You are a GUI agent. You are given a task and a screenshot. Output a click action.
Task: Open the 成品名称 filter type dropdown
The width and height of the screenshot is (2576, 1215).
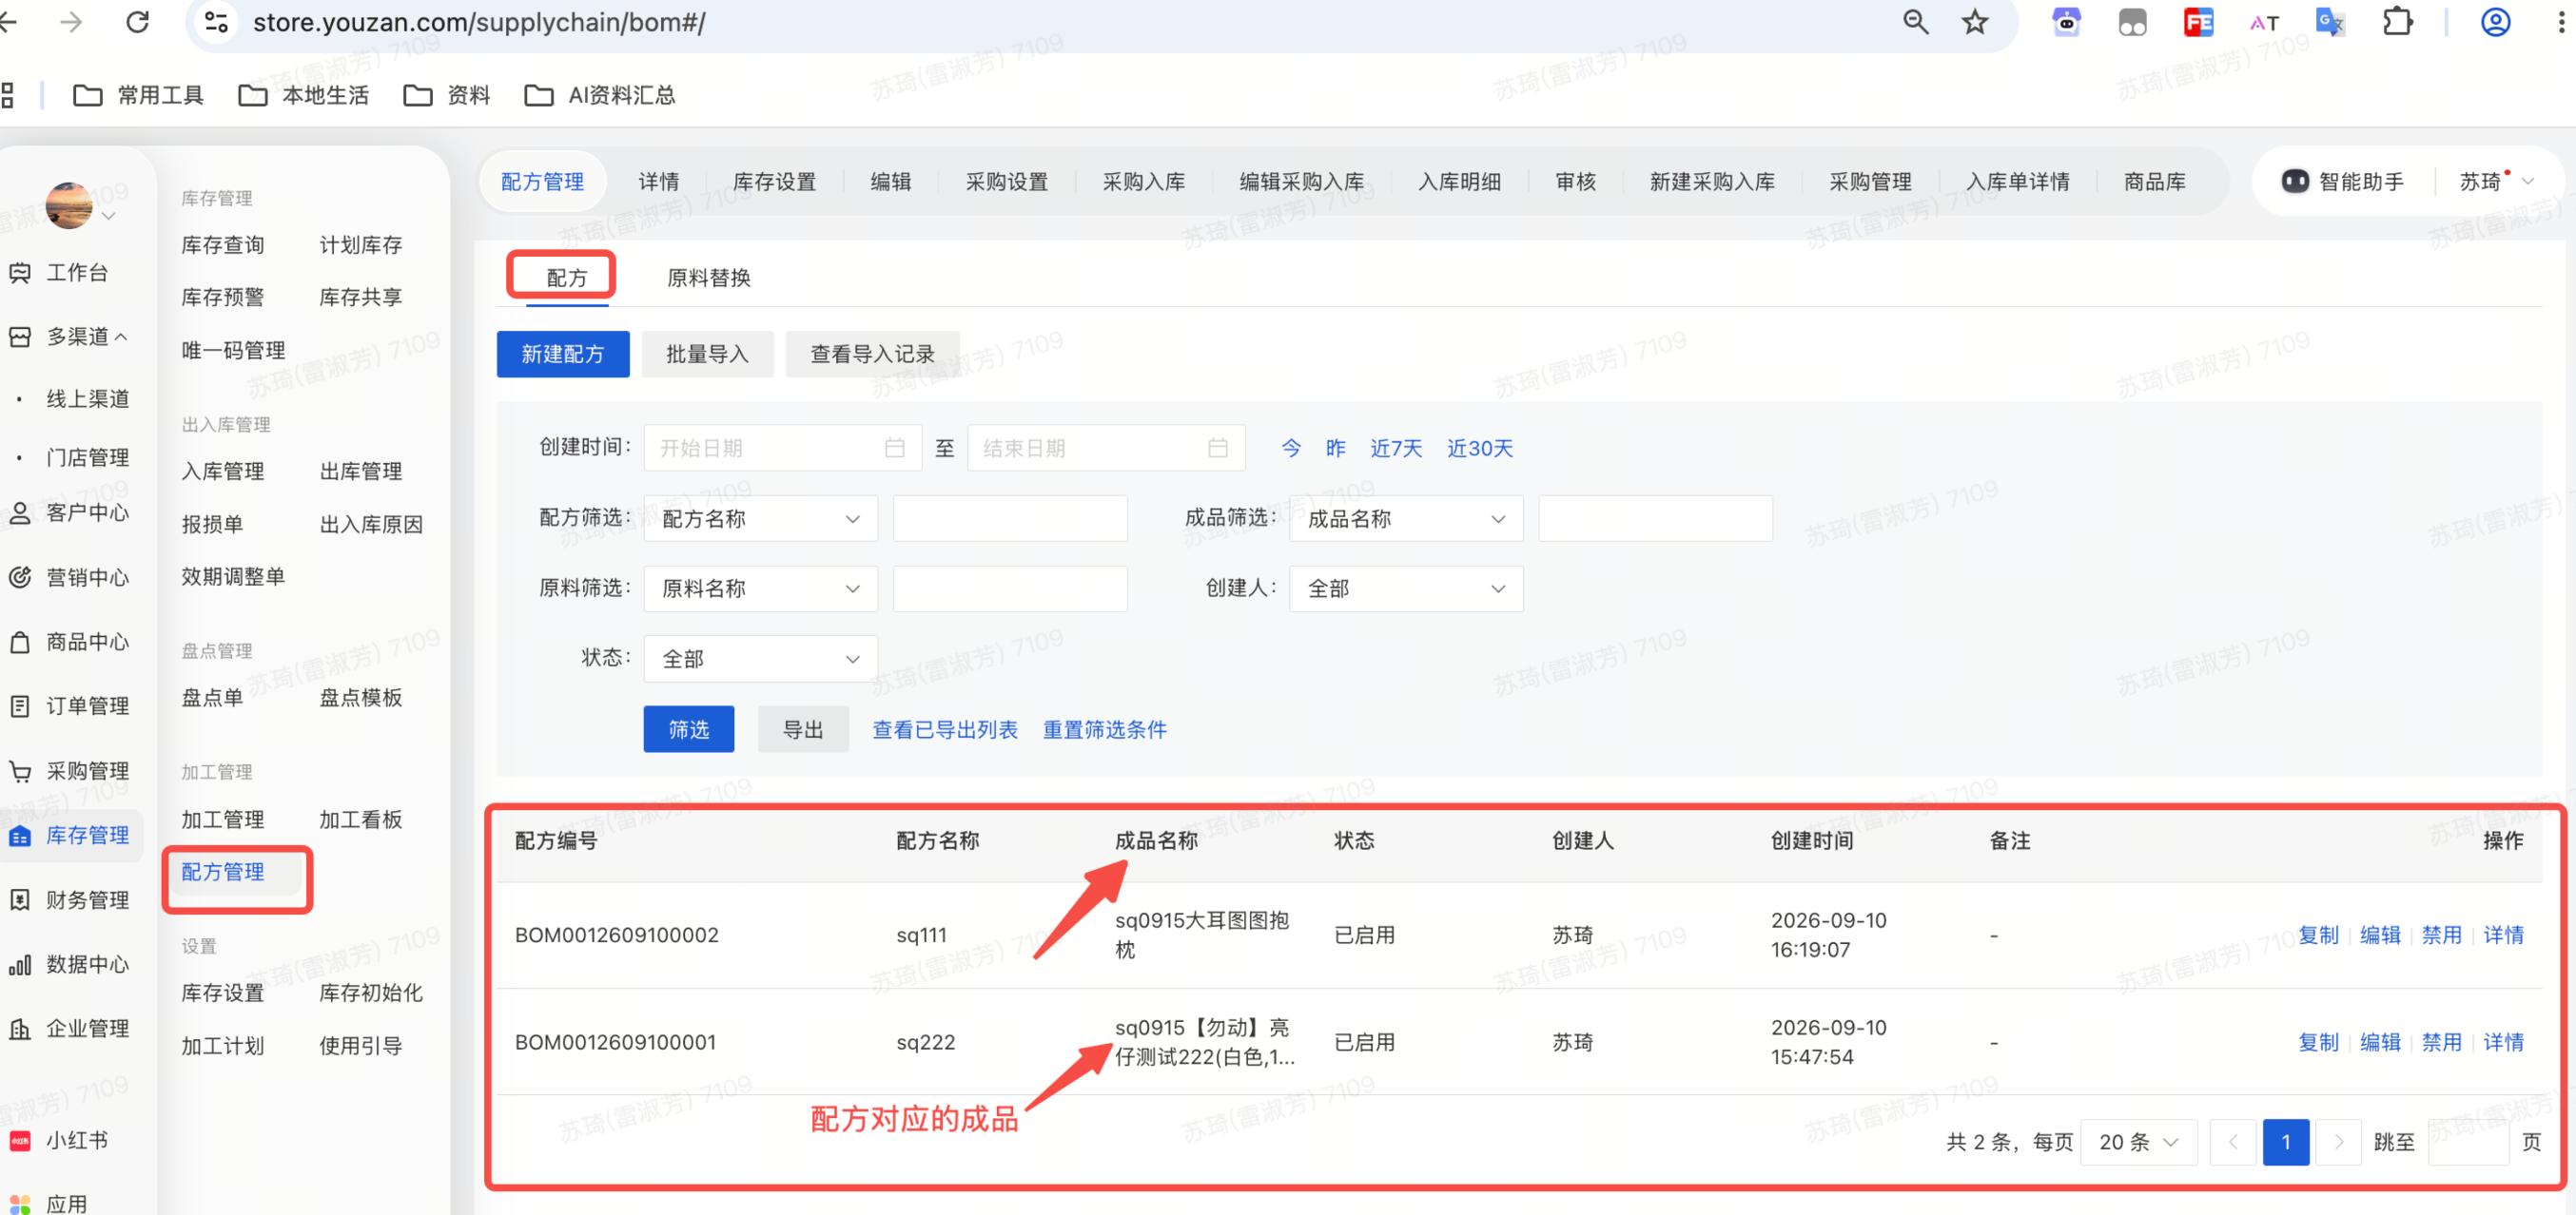pos(1406,518)
